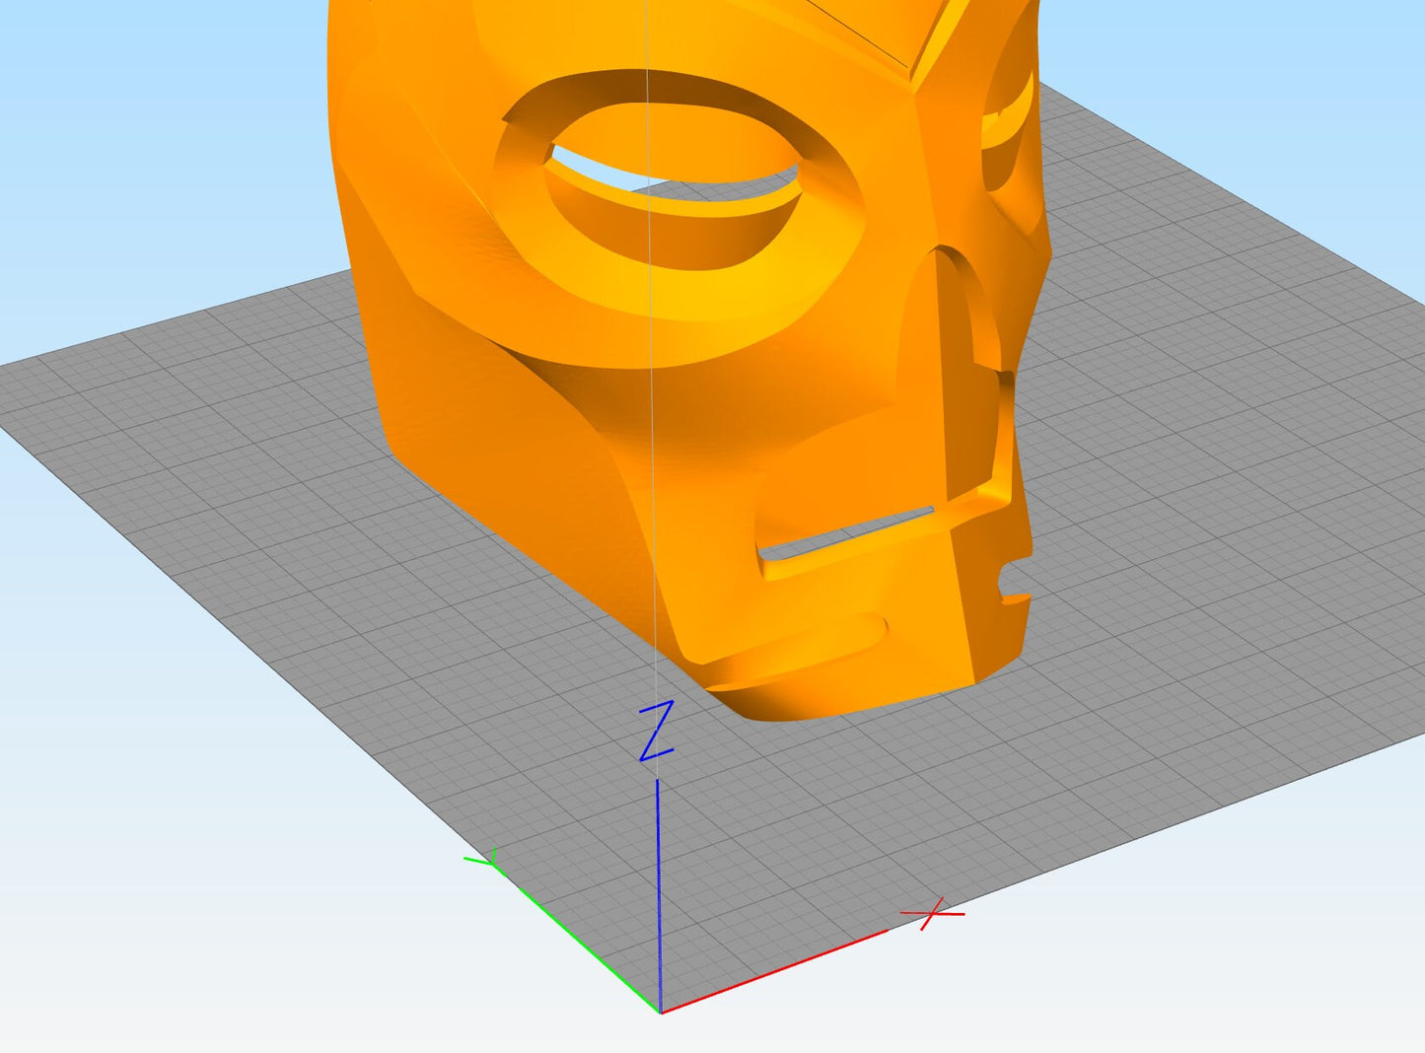
Task: Click the blue Z axis label
Action: tap(657, 731)
